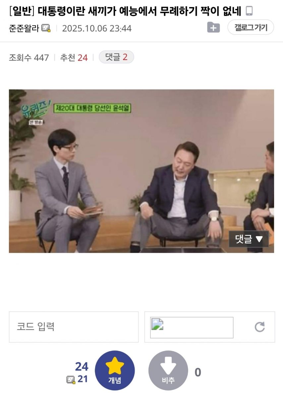
Task: Upvote with the 개념 star button
Action: pyautogui.click(x=115, y=370)
